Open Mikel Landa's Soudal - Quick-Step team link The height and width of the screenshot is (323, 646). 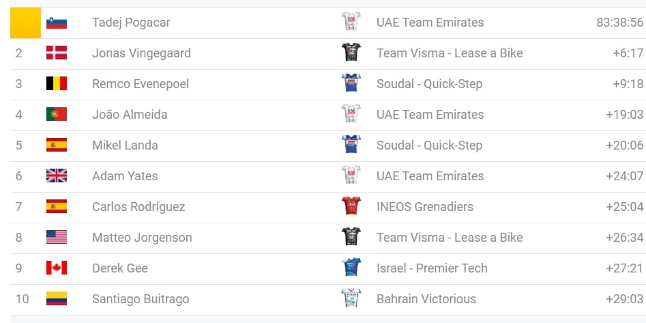coord(429,145)
